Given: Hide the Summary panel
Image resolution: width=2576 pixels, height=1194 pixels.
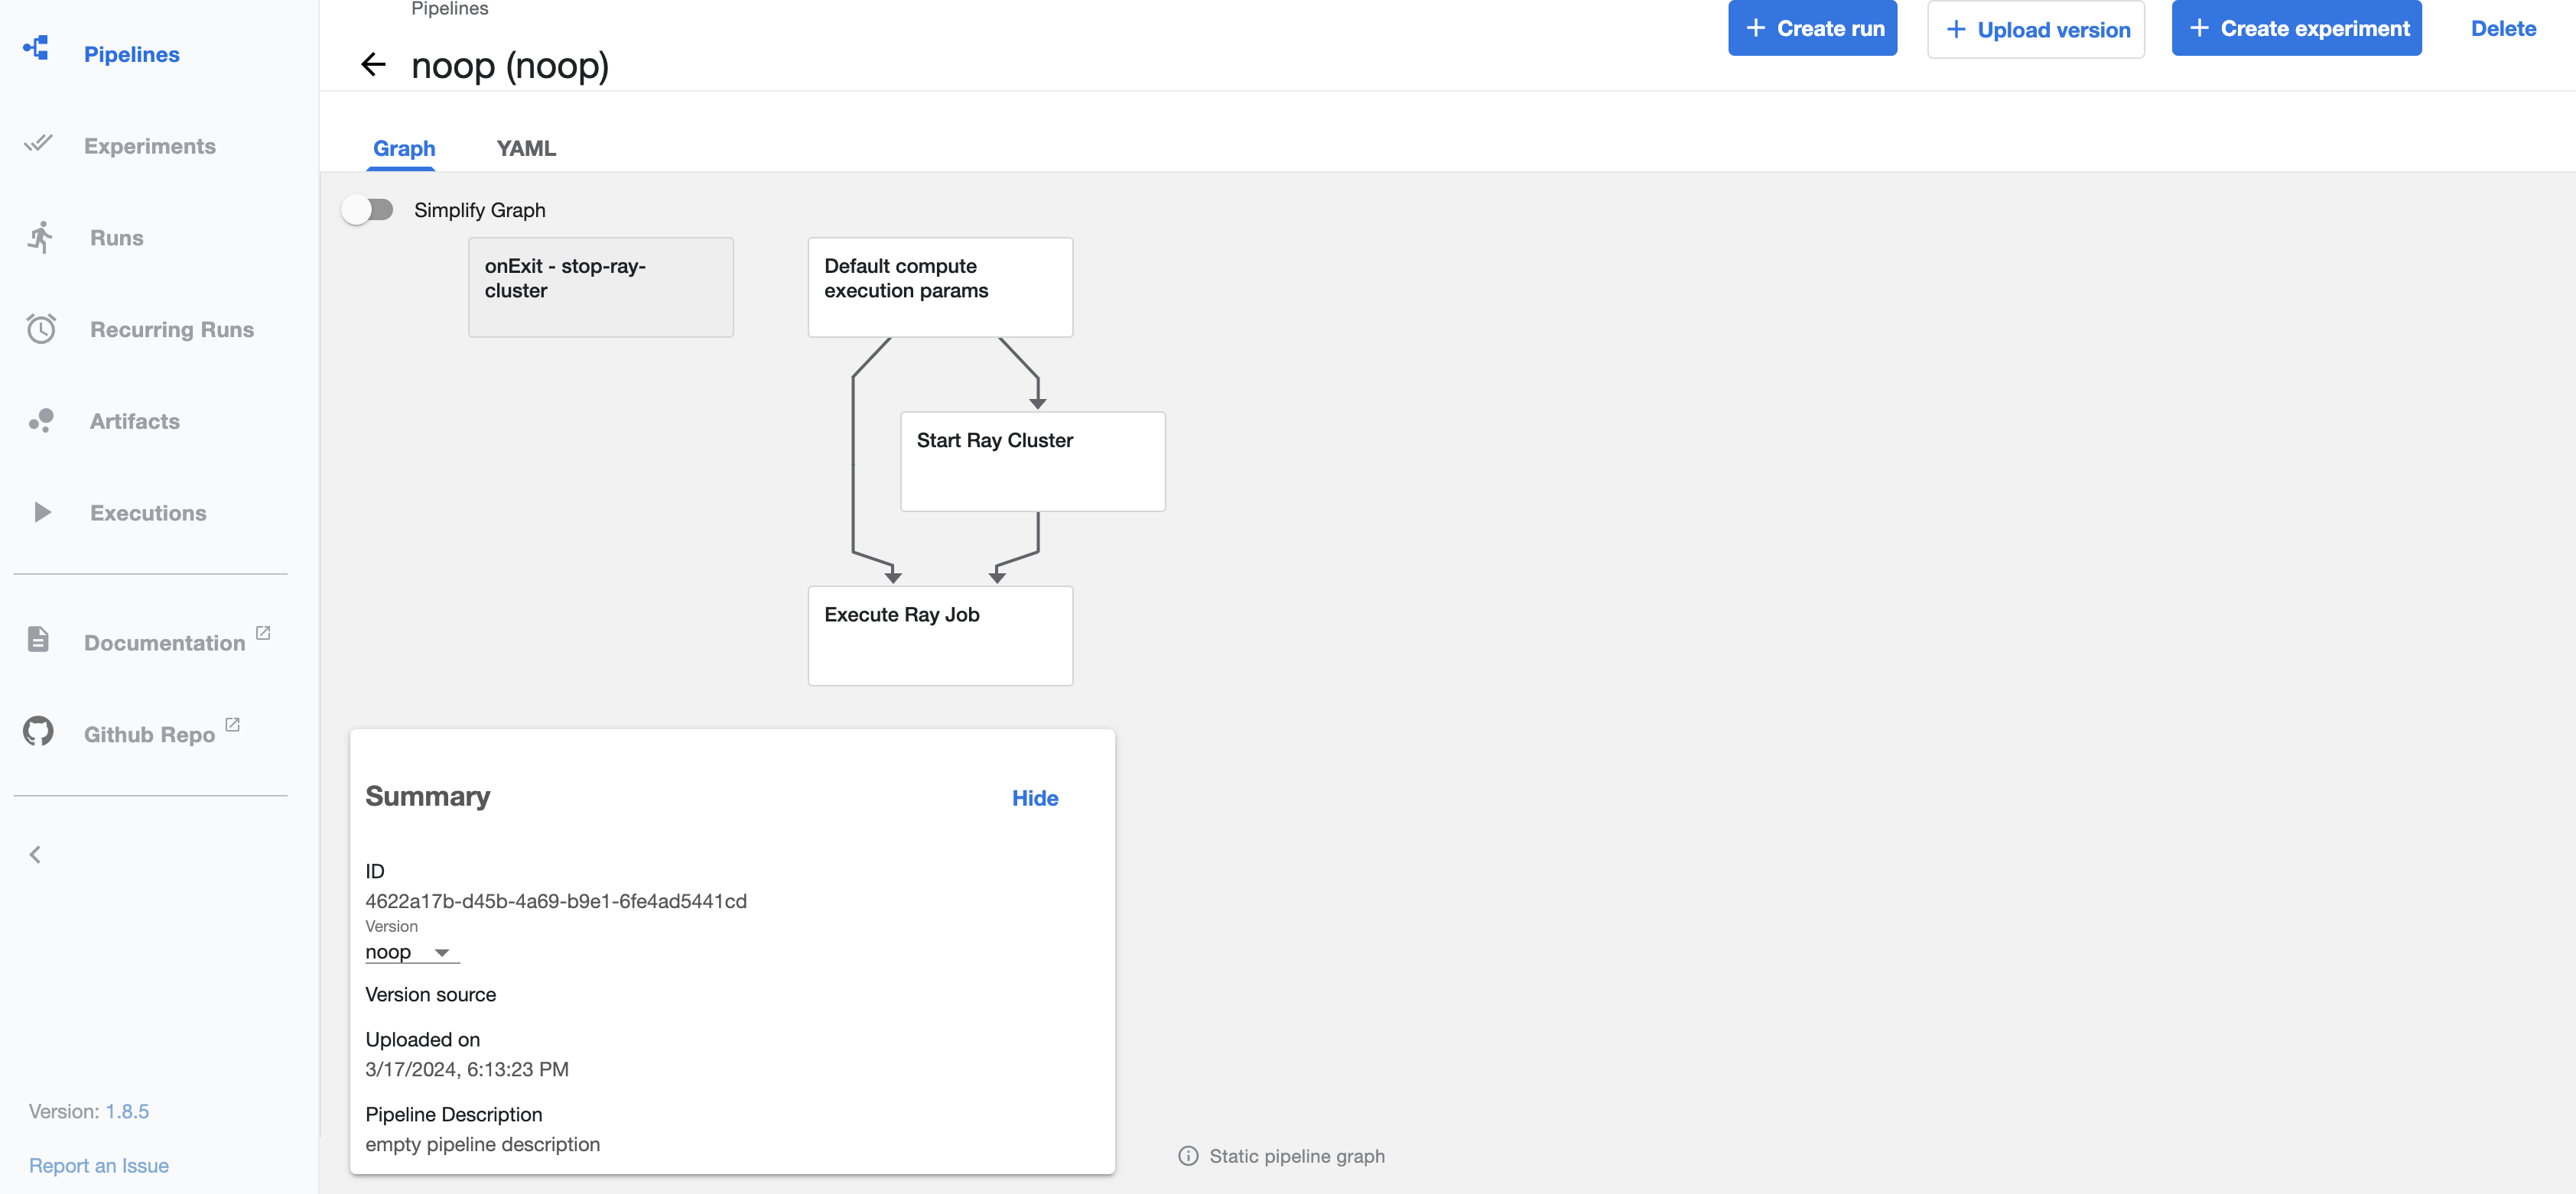Looking at the screenshot, I should (x=1035, y=798).
